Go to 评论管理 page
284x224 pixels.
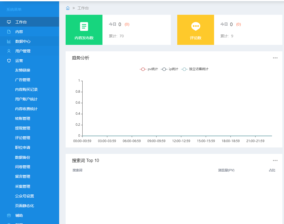click(x=23, y=138)
